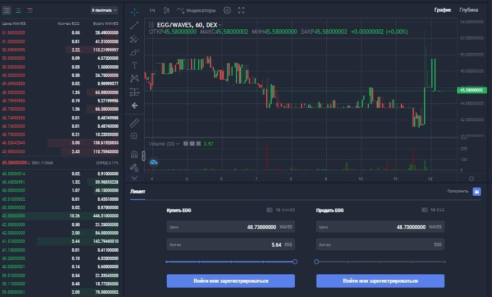Image resolution: width=492 pixels, height=297 pixels.
Task: Show only asks in order book
Action: 30,11
